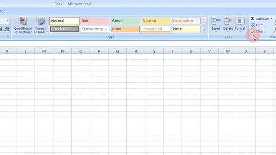Image resolution: width=276 pixels, height=155 pixels.
Task: Select column Q header
Action: pos(117,51)
